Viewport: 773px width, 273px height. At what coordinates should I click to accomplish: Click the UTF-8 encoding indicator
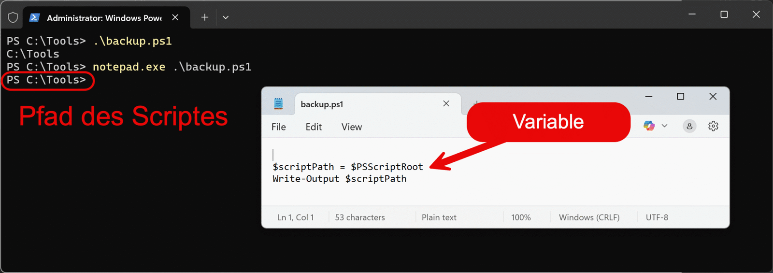tap(657, 217)
